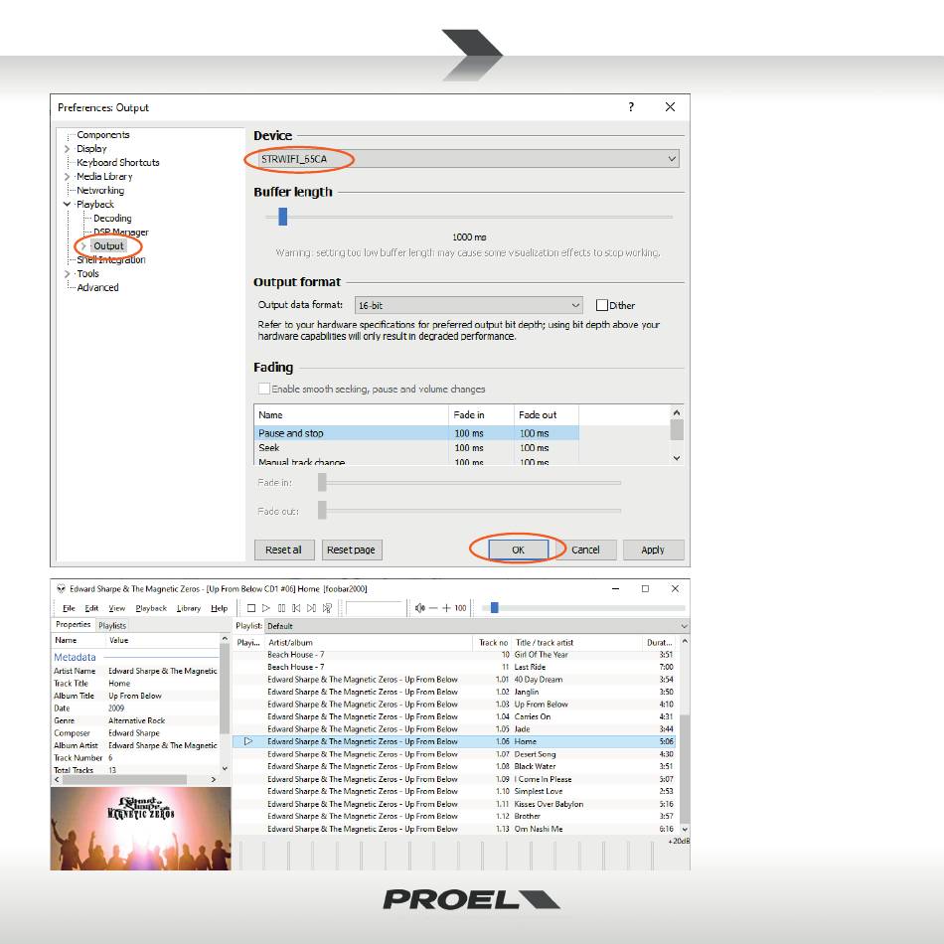
Task: Skip to the previous track
Action: click(296, 608)
